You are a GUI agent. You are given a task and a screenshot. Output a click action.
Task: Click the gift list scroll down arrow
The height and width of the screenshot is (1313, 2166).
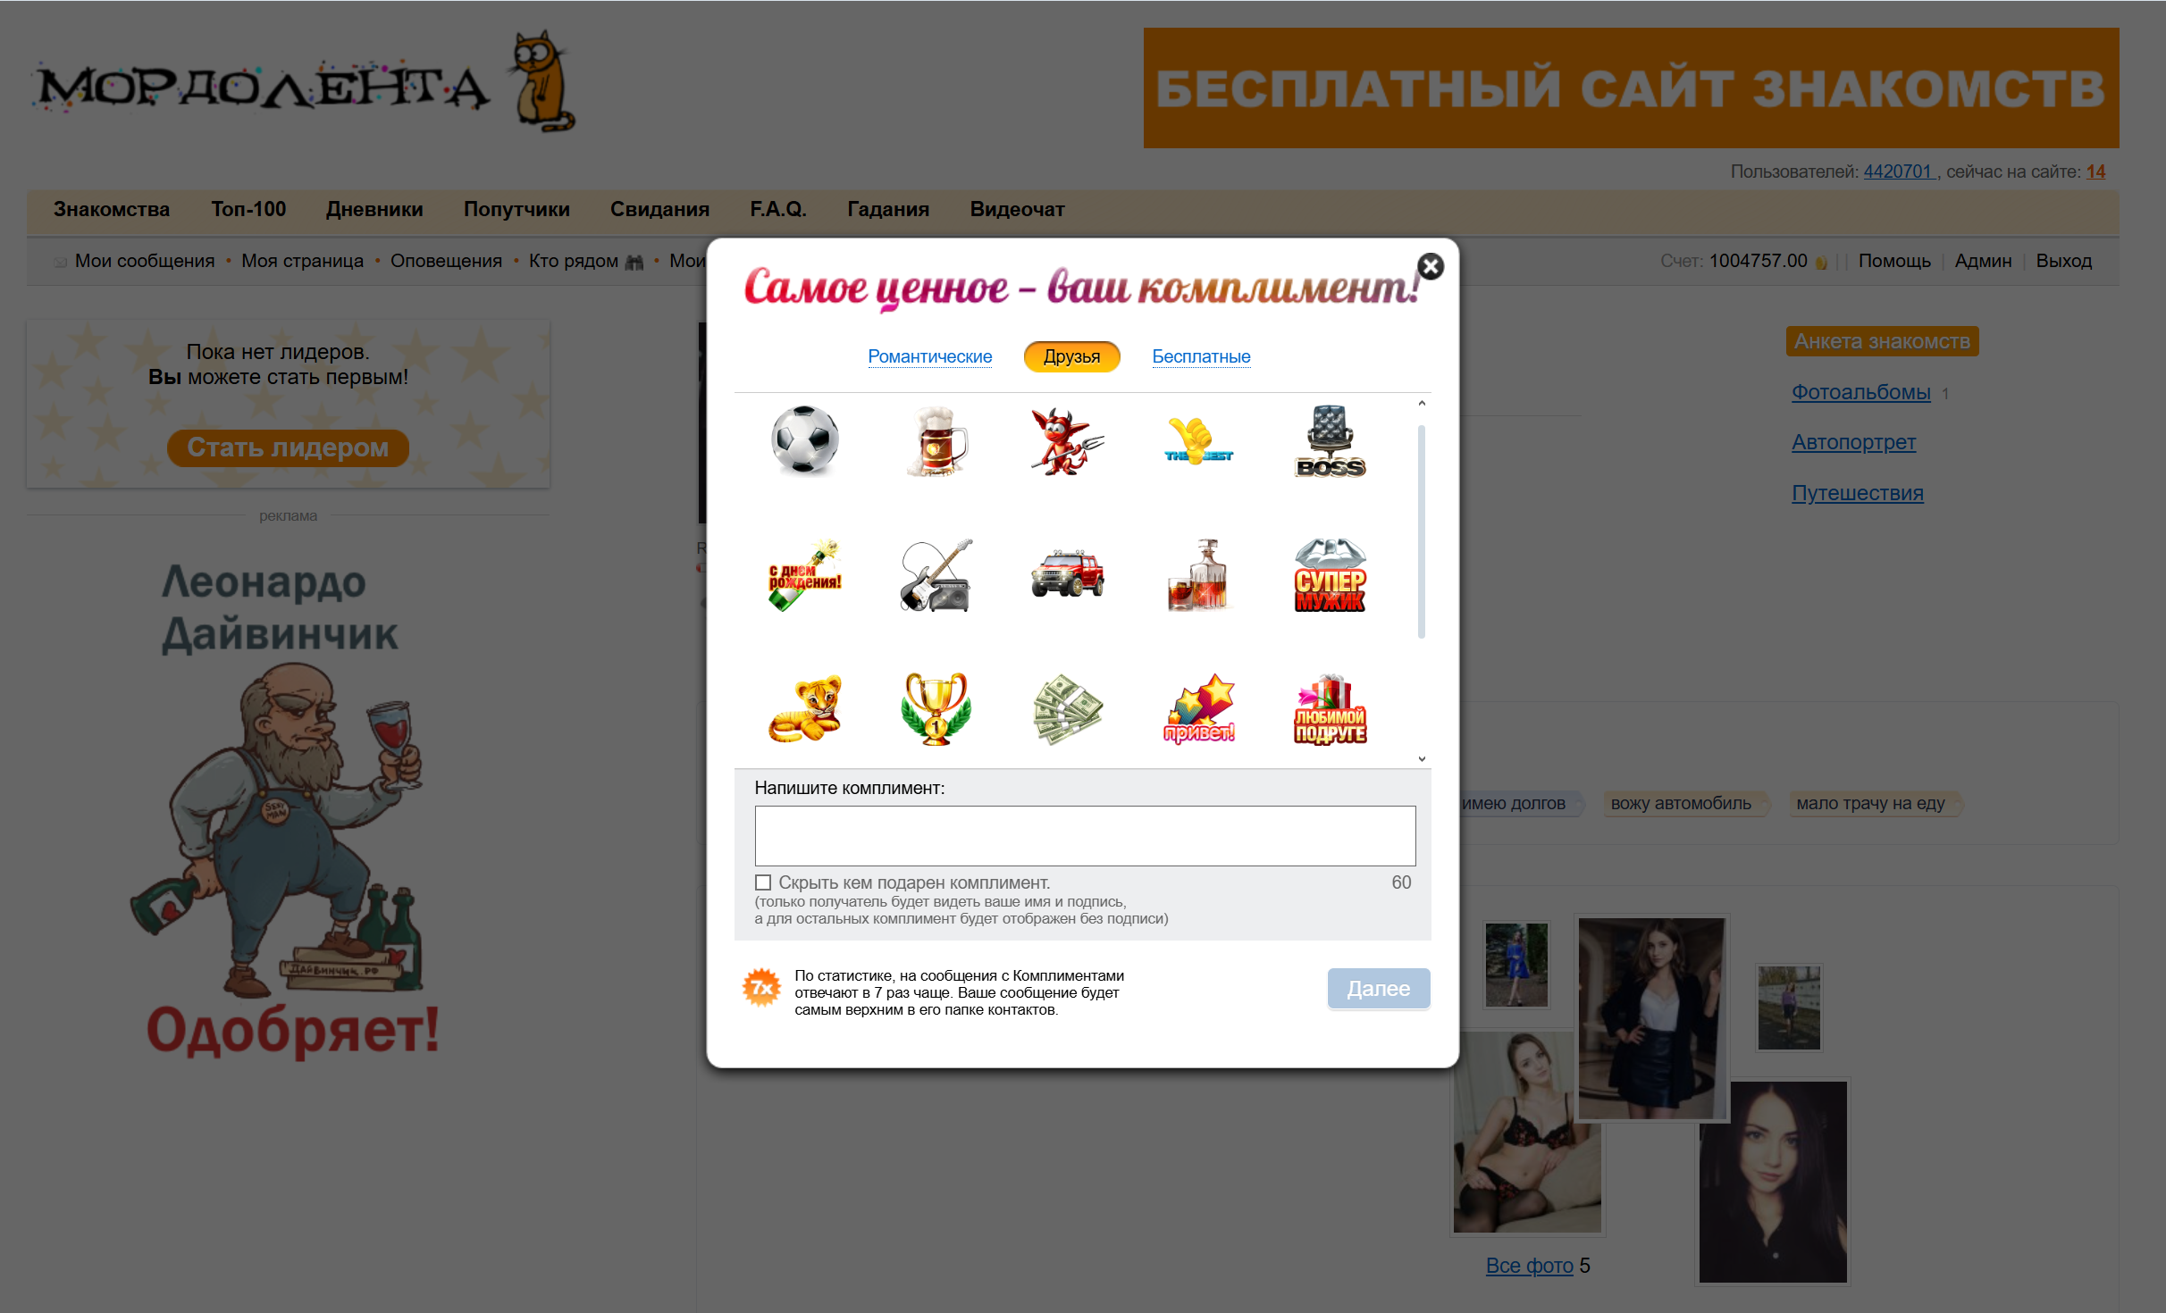tap(1422, 759)
